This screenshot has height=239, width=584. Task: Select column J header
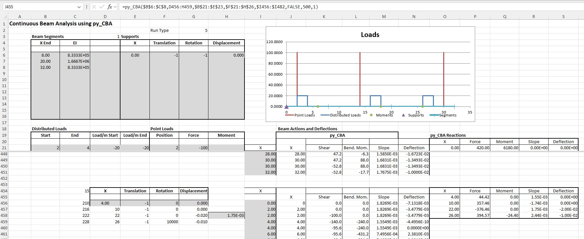pyautogui.click(x=291, y=17)
